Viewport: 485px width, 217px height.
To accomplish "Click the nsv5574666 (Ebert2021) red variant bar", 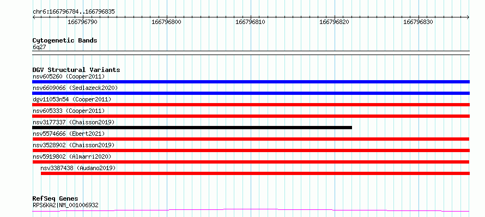I will [251, 139].
